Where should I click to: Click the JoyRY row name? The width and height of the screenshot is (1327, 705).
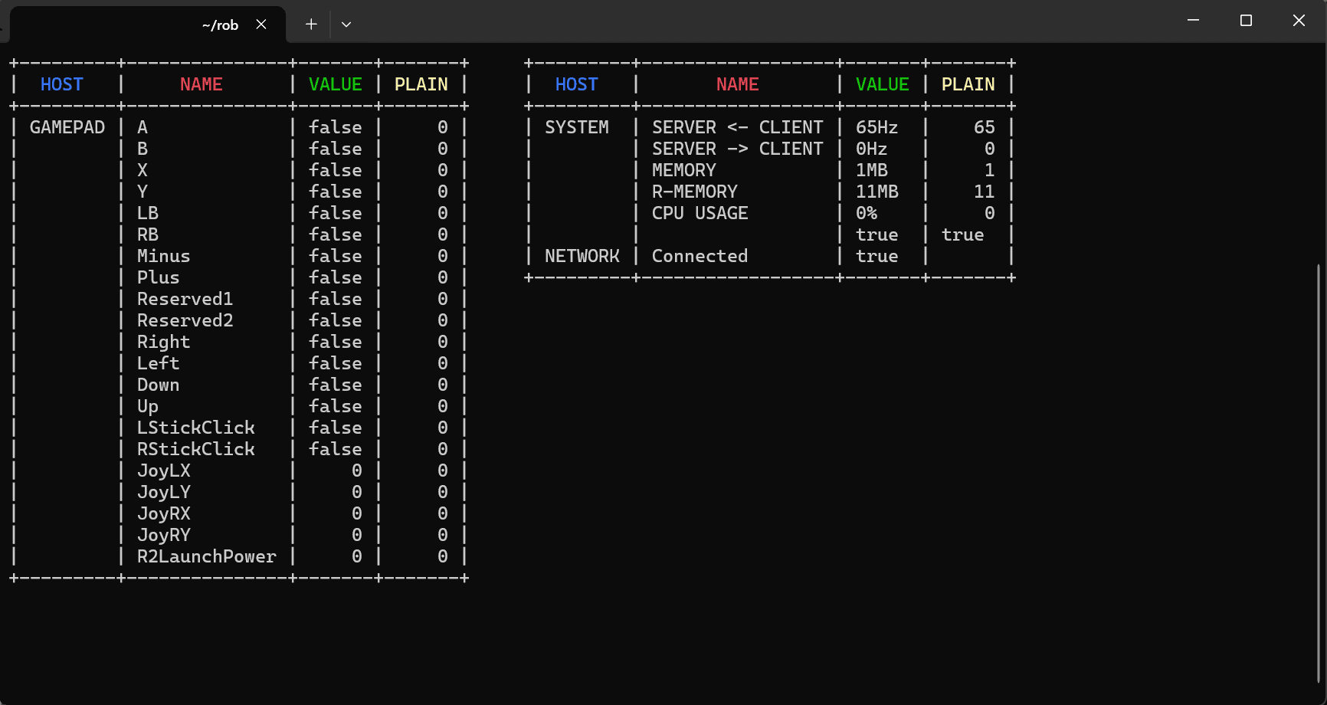point(163,535)
